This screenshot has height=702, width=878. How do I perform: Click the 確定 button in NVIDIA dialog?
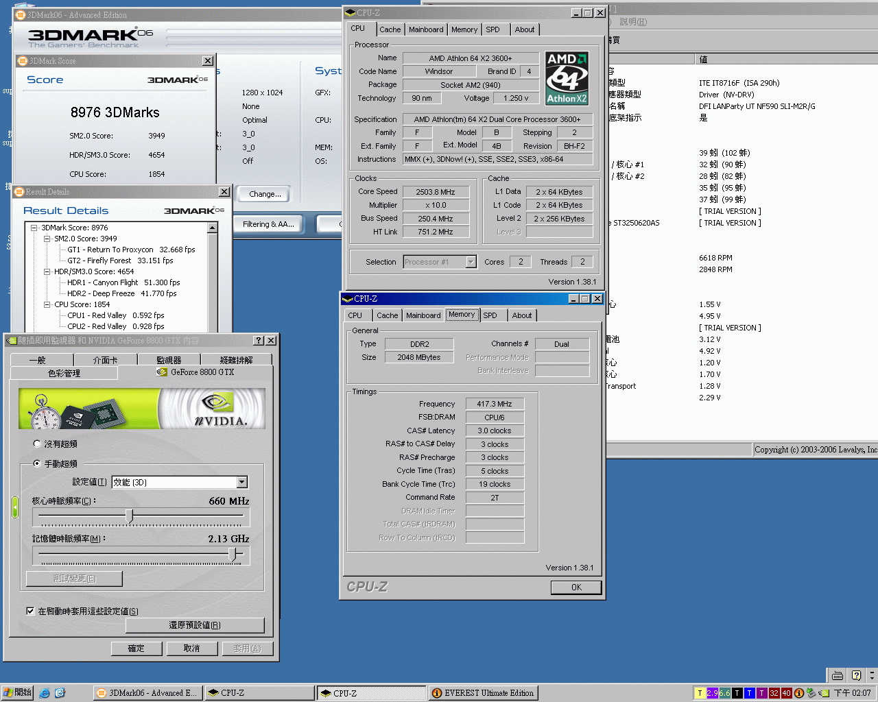click(137, 648)
